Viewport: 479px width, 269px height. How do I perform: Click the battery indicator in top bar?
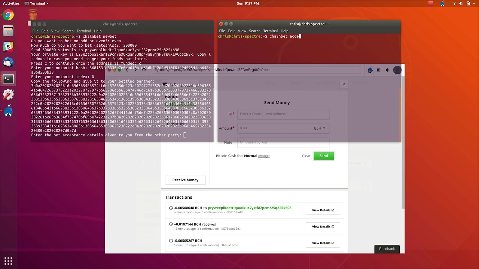[468, 3]
